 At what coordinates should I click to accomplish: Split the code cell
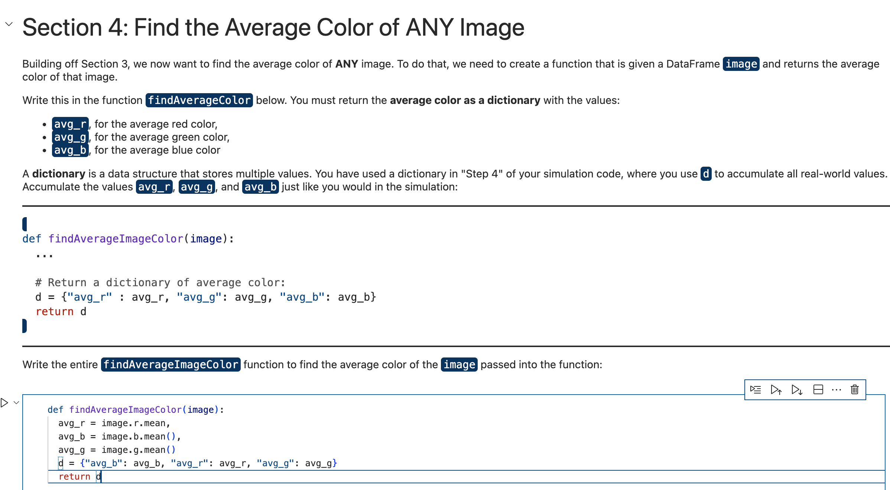tap(818, 389)
